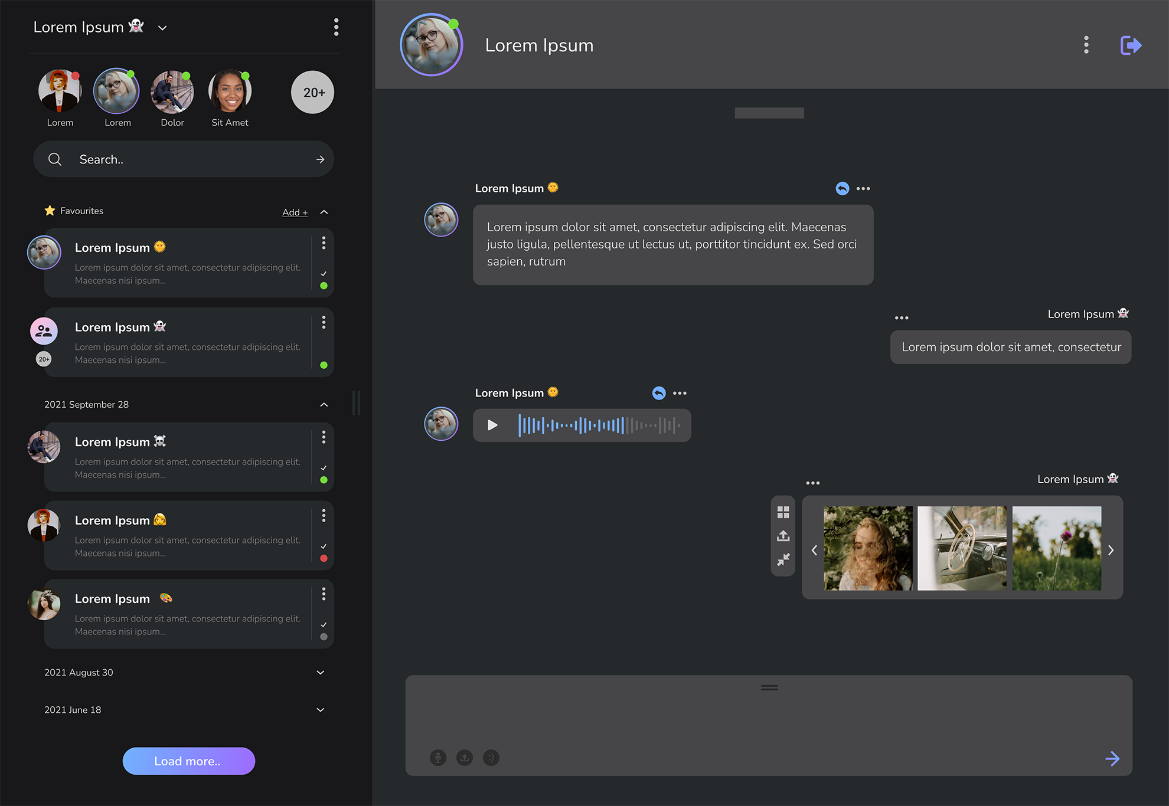Click the Add + link in Favourites
The image size is (1169, 806).
point(295,212)
